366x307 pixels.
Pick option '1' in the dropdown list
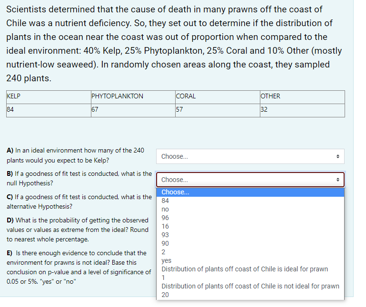(x=250, y=278)
